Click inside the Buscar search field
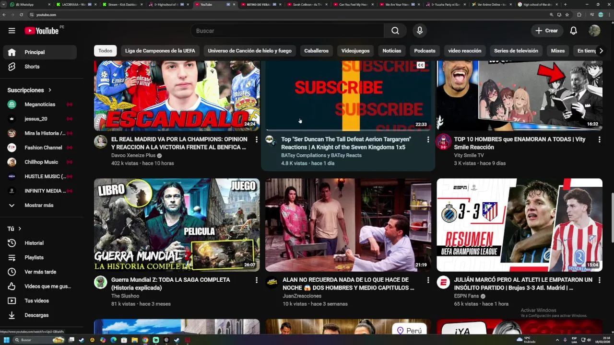Image resolution: width=614 pixels, height=345 pixels. click(288, 31)
